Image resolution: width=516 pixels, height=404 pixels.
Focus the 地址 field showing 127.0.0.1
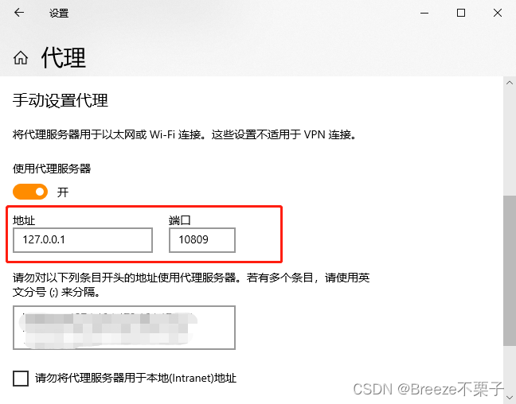click(x=83, y=240)
